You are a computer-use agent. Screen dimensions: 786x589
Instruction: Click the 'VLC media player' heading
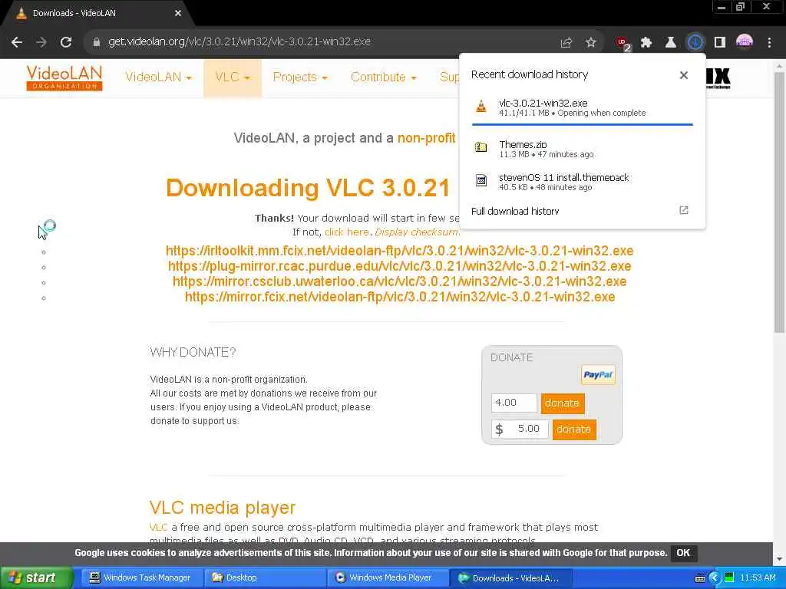point(223,508)
